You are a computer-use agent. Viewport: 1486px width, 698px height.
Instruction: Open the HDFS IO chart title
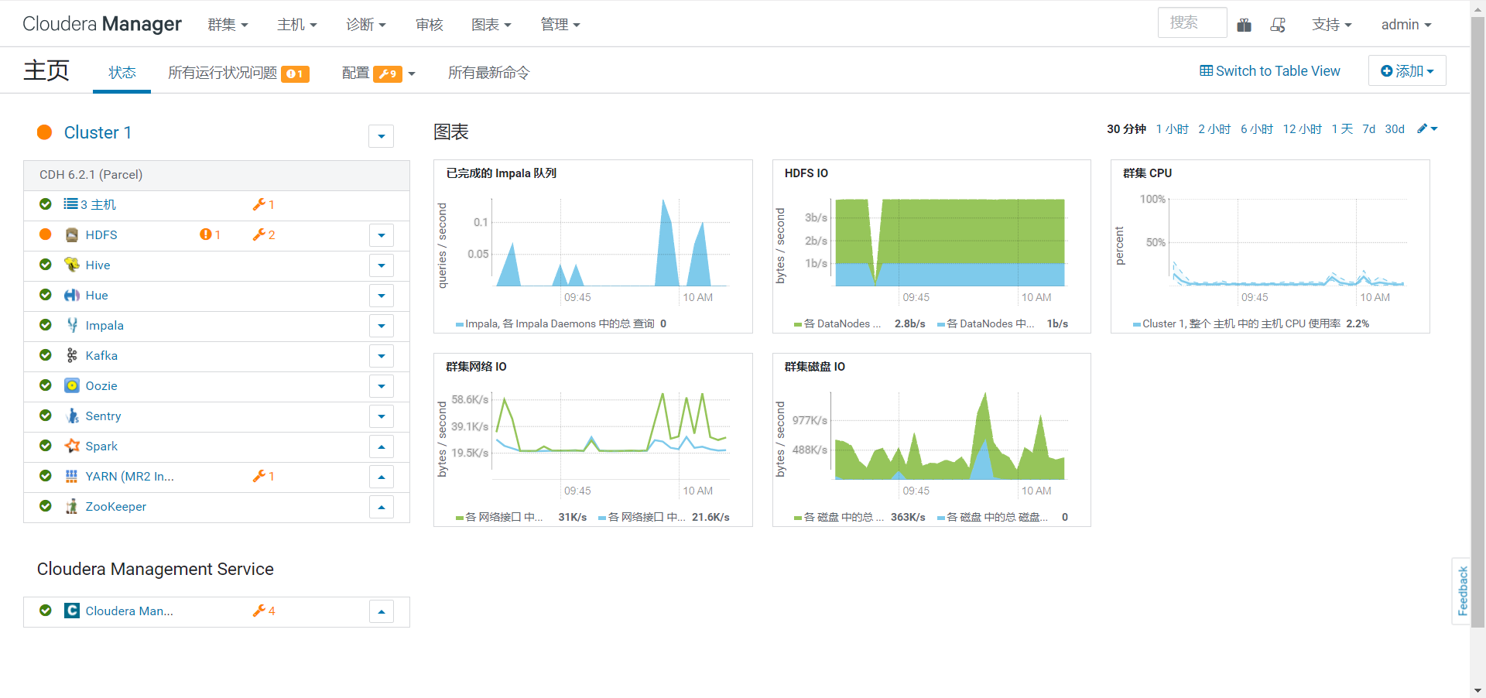click(x=806, y=173)
